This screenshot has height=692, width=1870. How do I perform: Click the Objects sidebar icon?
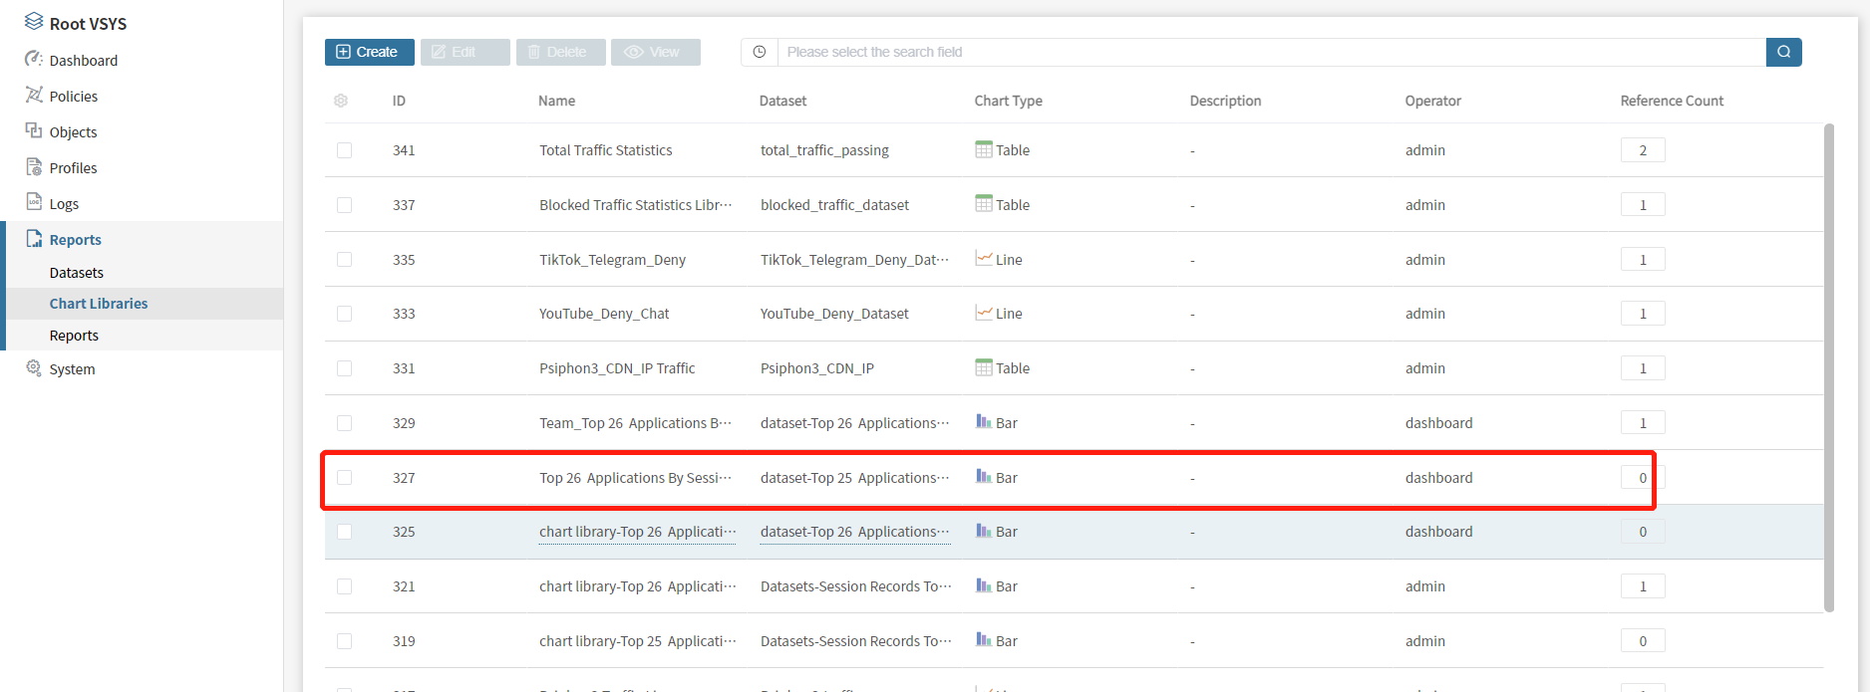click(34, 131)
